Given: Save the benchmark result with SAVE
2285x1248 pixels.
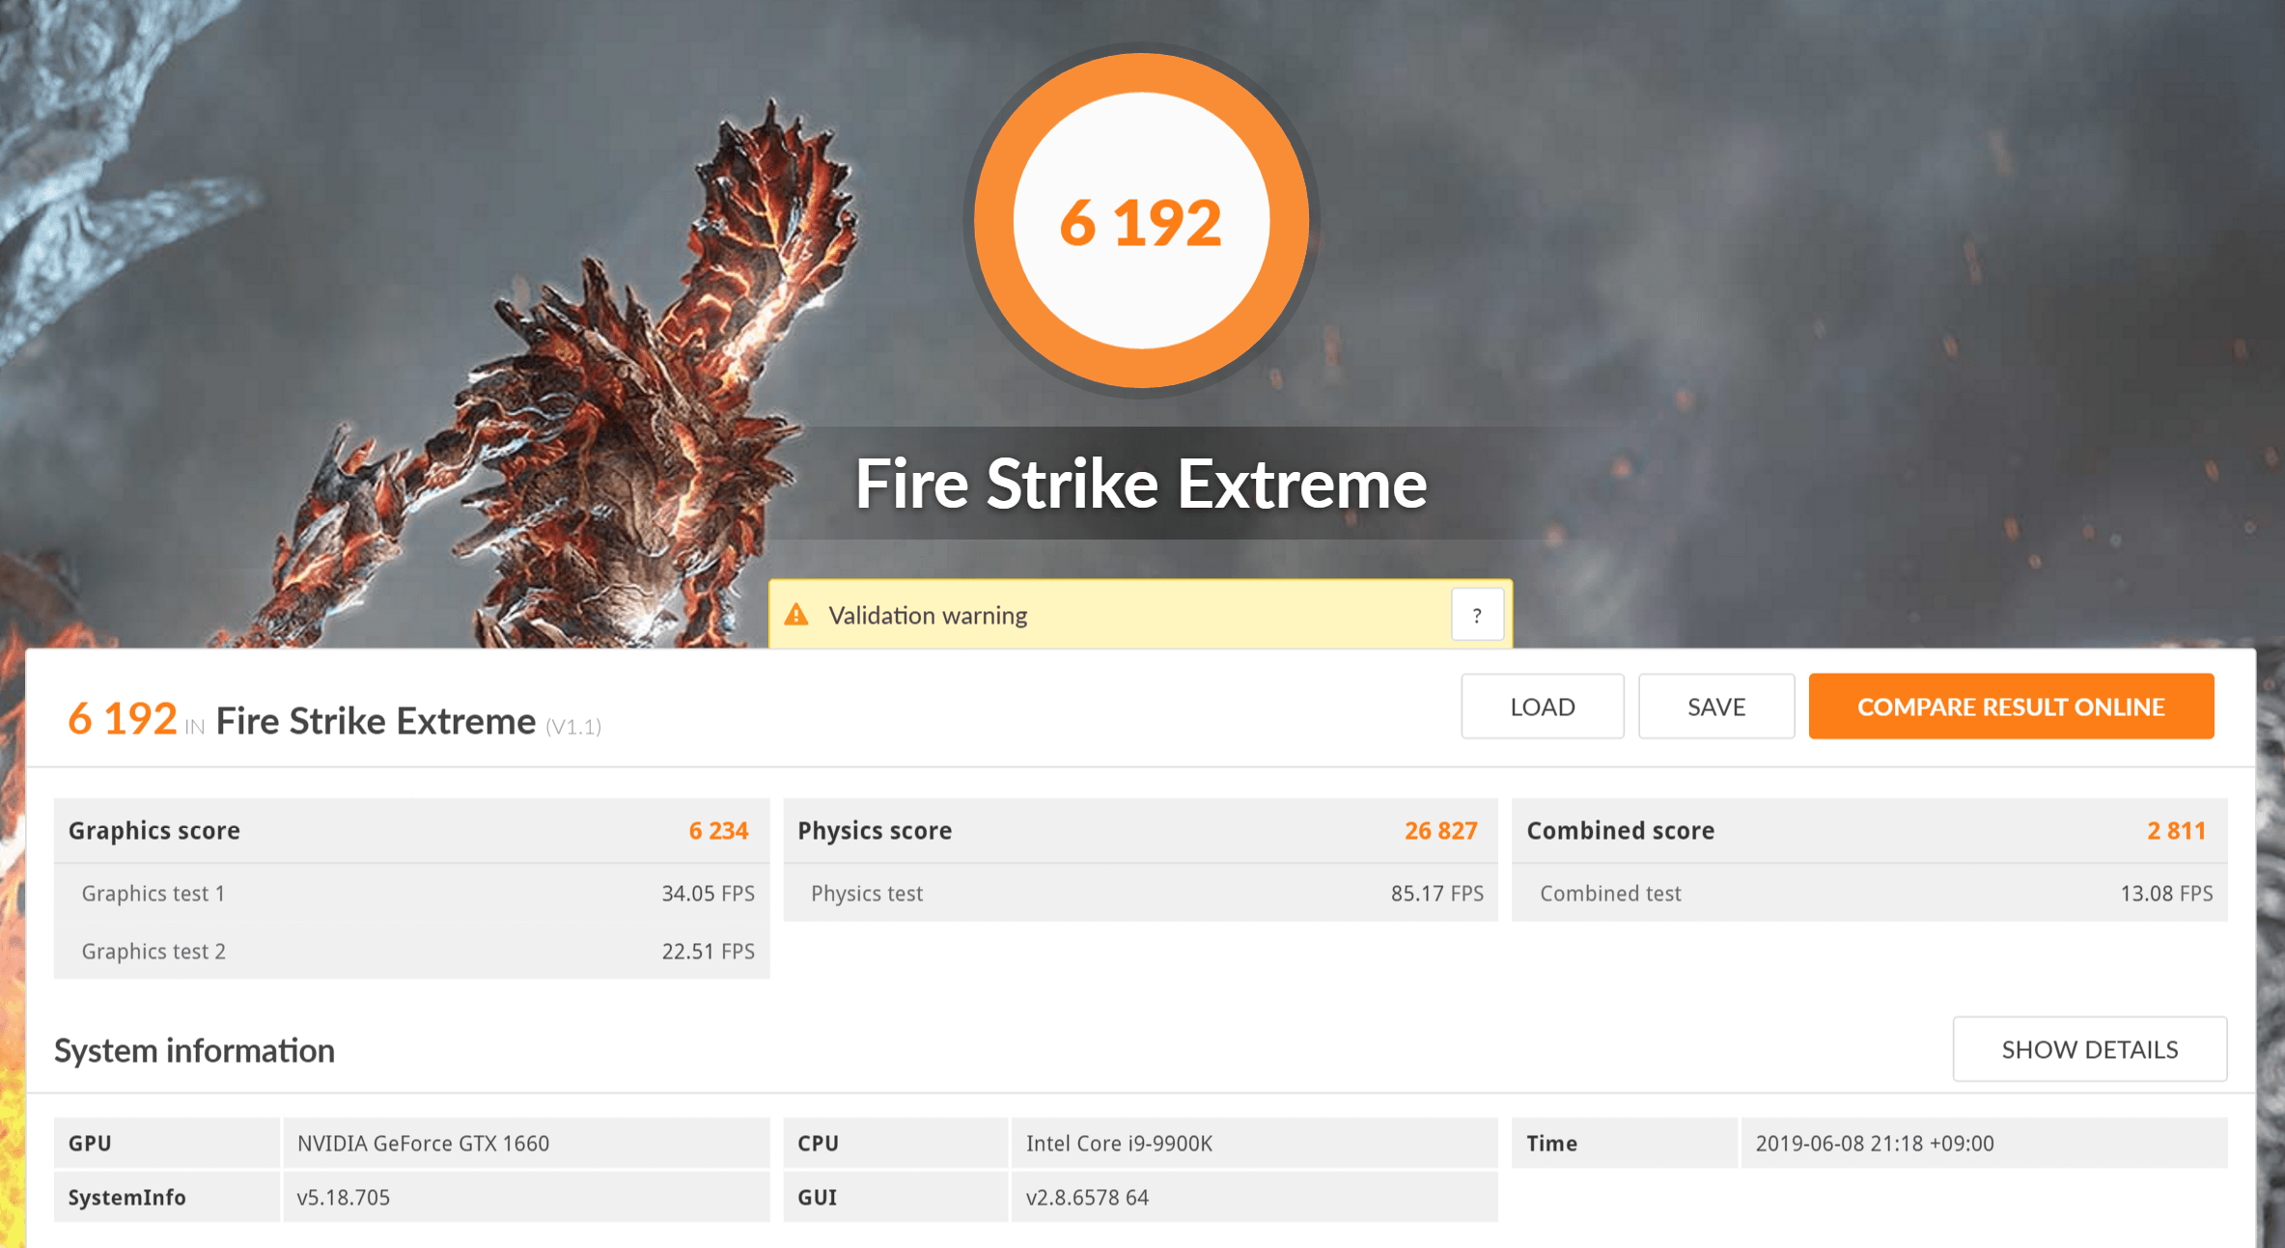Looking at the screenshot, I should (1716, 707).
